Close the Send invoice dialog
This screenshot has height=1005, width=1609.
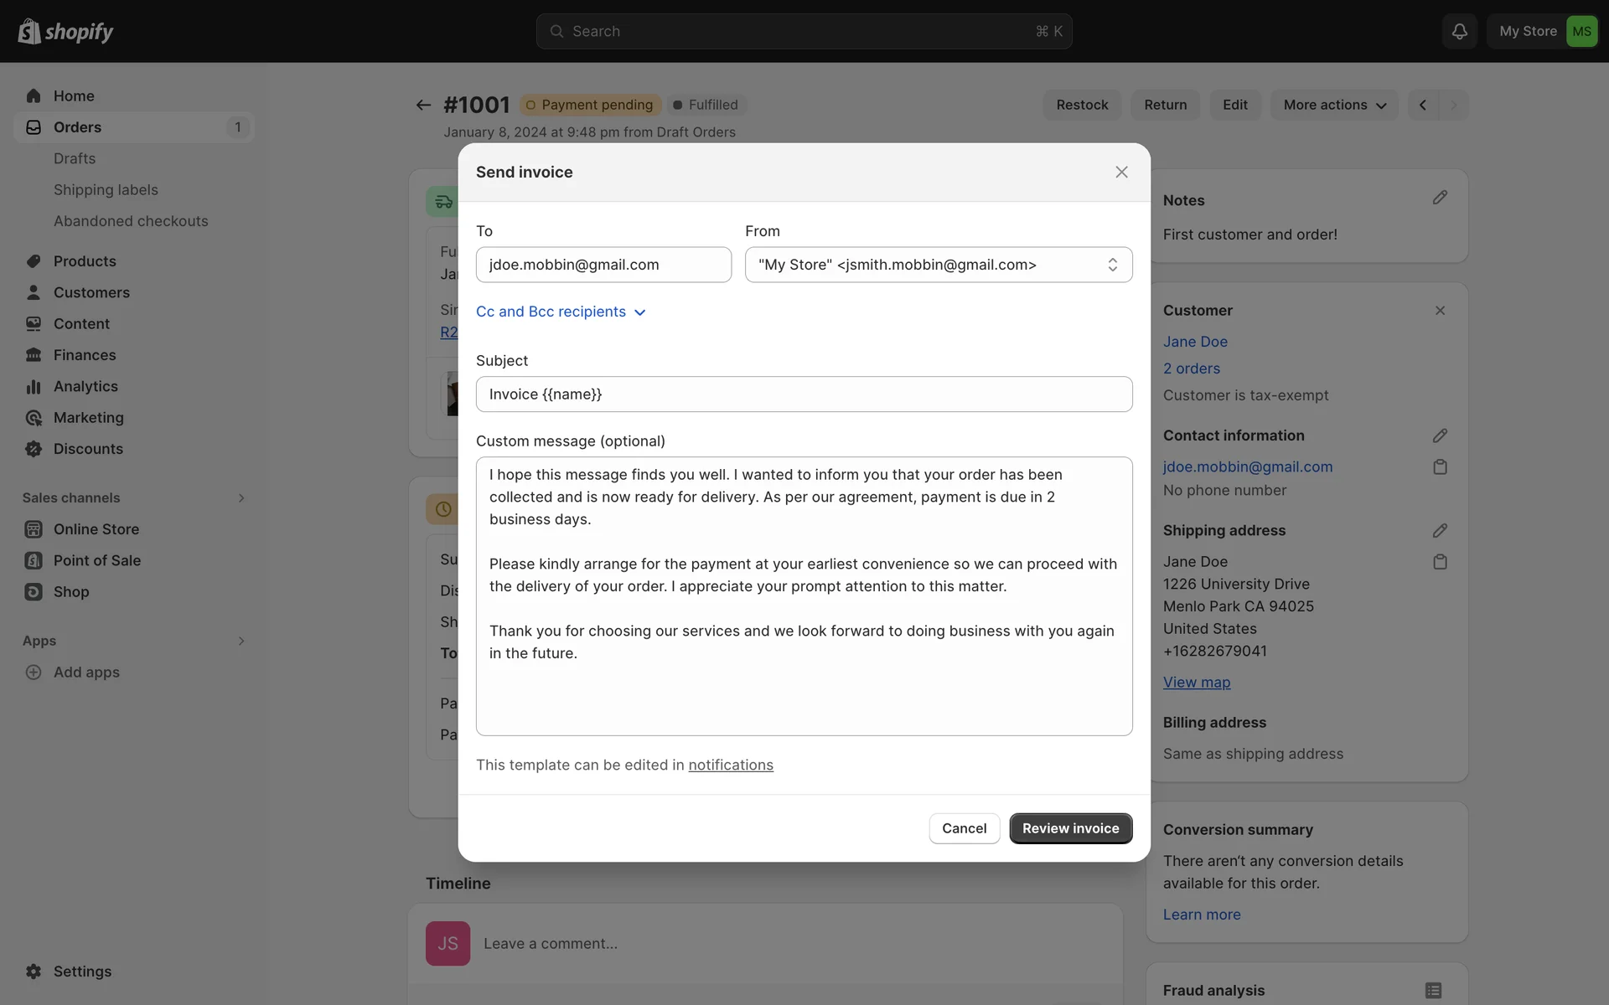1121,172
